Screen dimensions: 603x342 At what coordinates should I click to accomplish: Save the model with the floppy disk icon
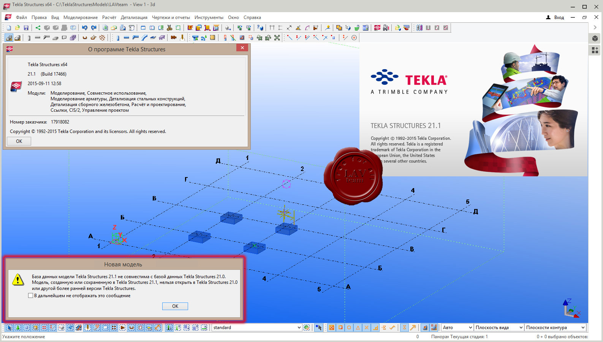pos(26,28)
